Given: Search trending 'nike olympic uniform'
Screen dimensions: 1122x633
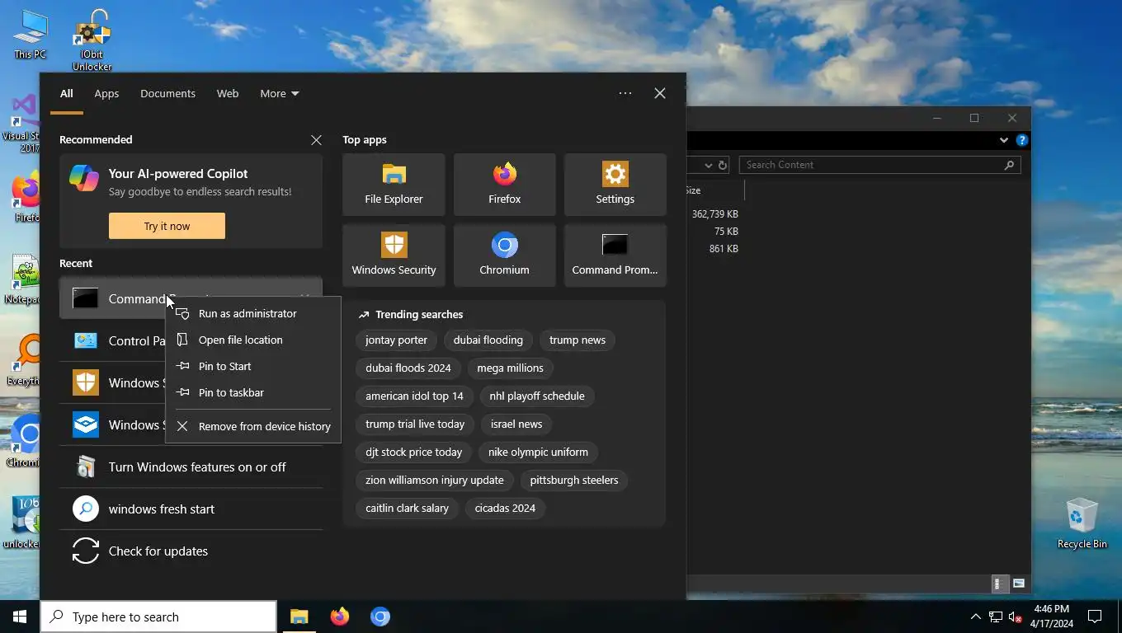Looking at the screenshot, I should (538, 452).
